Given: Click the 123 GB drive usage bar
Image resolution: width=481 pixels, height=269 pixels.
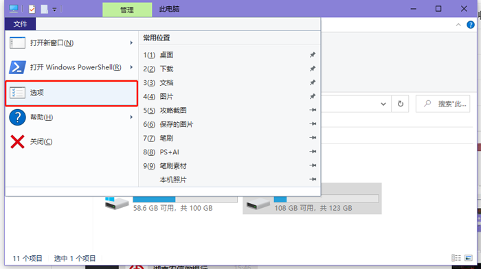Looking at the screenshot, I should pyautogui.click(x=326, y=199).
